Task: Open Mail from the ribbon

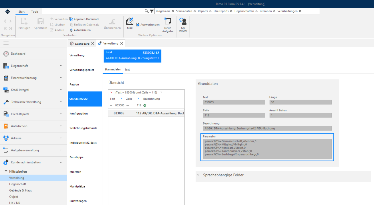Action: pyautogui.click(x=130, y=23)
